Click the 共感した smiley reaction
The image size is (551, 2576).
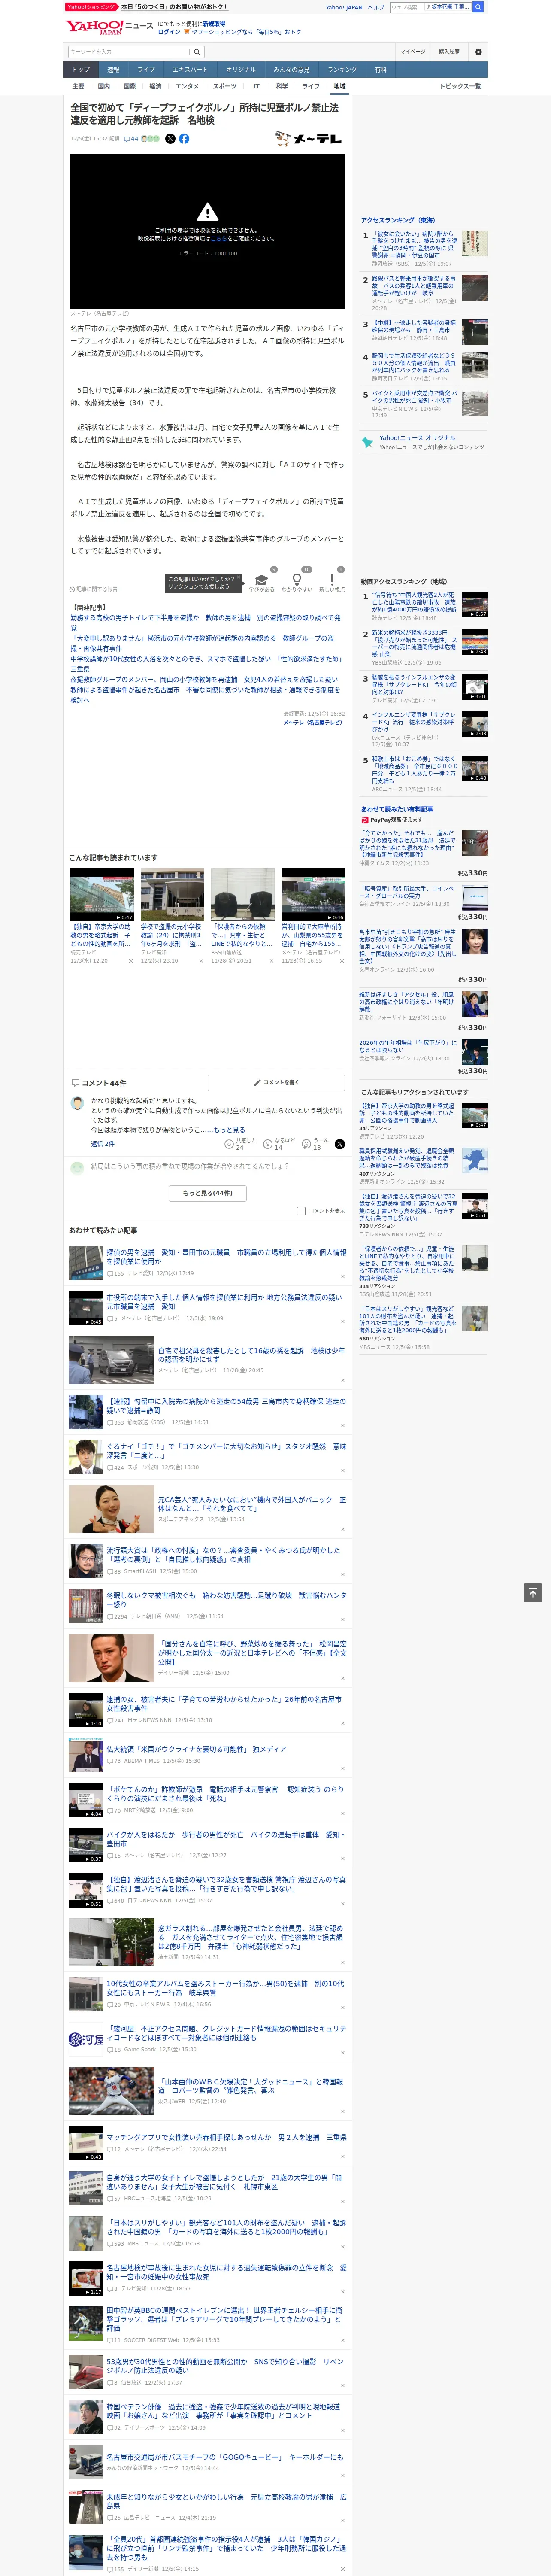[229, 1144]
